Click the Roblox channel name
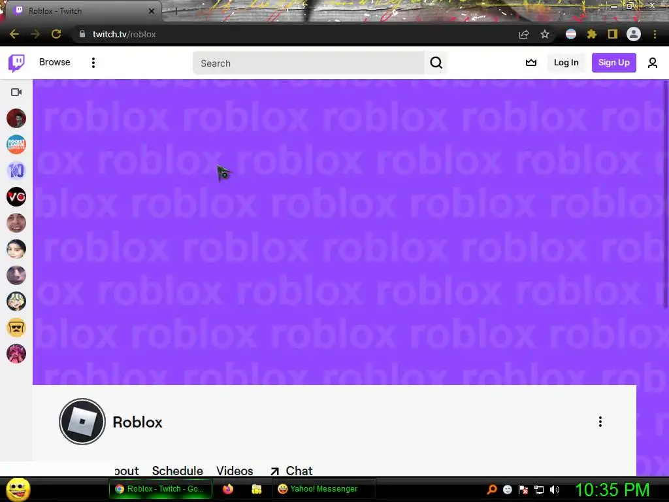This screenshot has height=502, width=669. 137,422
